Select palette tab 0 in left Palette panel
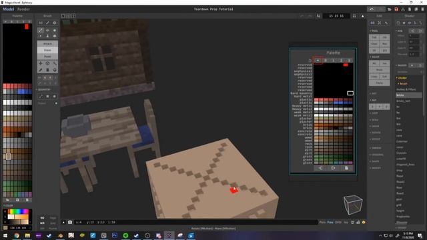Viewport: 427px width, 240px height. [x=11, y=21]
